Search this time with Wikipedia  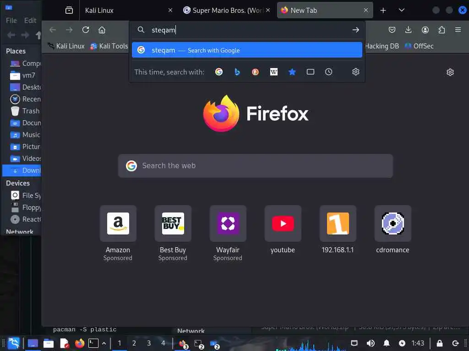274,72
